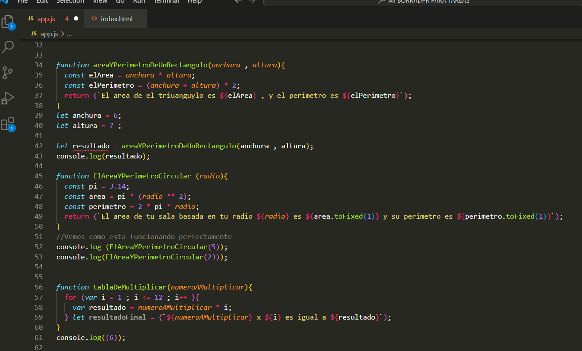Click 'perimetro' constant on line 48

pos(108,207)
